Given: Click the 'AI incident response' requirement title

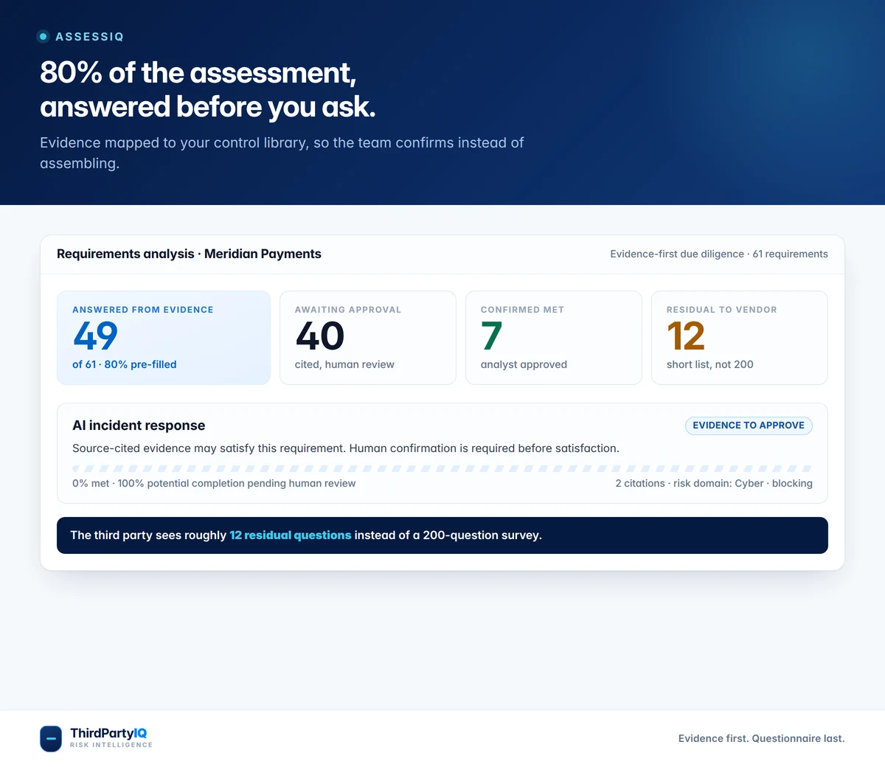Looking at the screenshot, I should [x=139, y=426].
